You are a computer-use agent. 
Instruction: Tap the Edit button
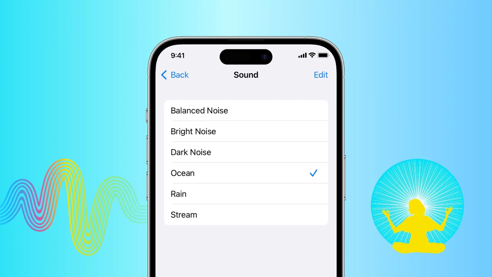point(321,75)
